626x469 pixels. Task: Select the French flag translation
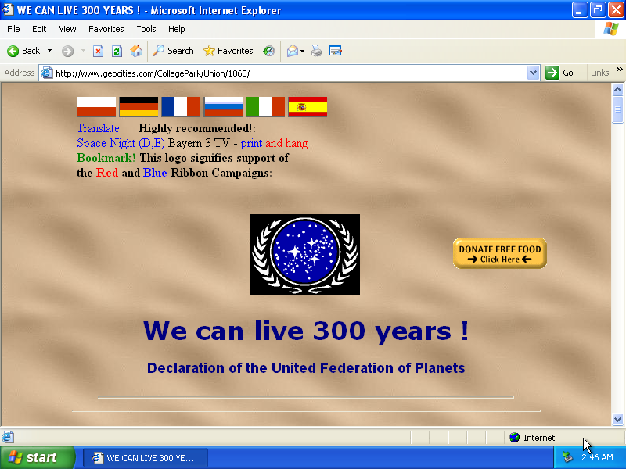181,107
